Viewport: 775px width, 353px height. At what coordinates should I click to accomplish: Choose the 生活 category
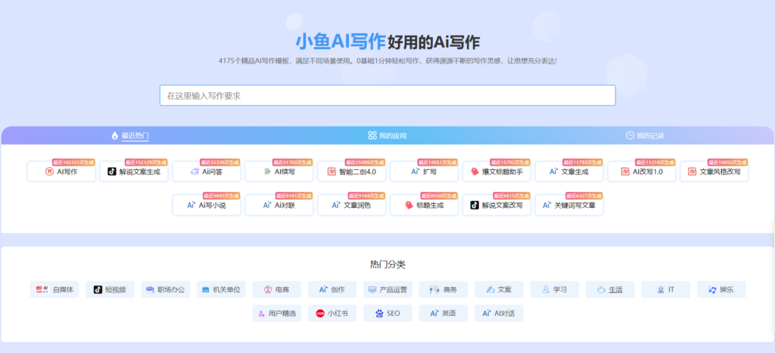click(611, 290)
